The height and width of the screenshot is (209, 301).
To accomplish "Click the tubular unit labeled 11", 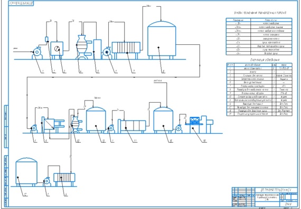I will point(132,126).
